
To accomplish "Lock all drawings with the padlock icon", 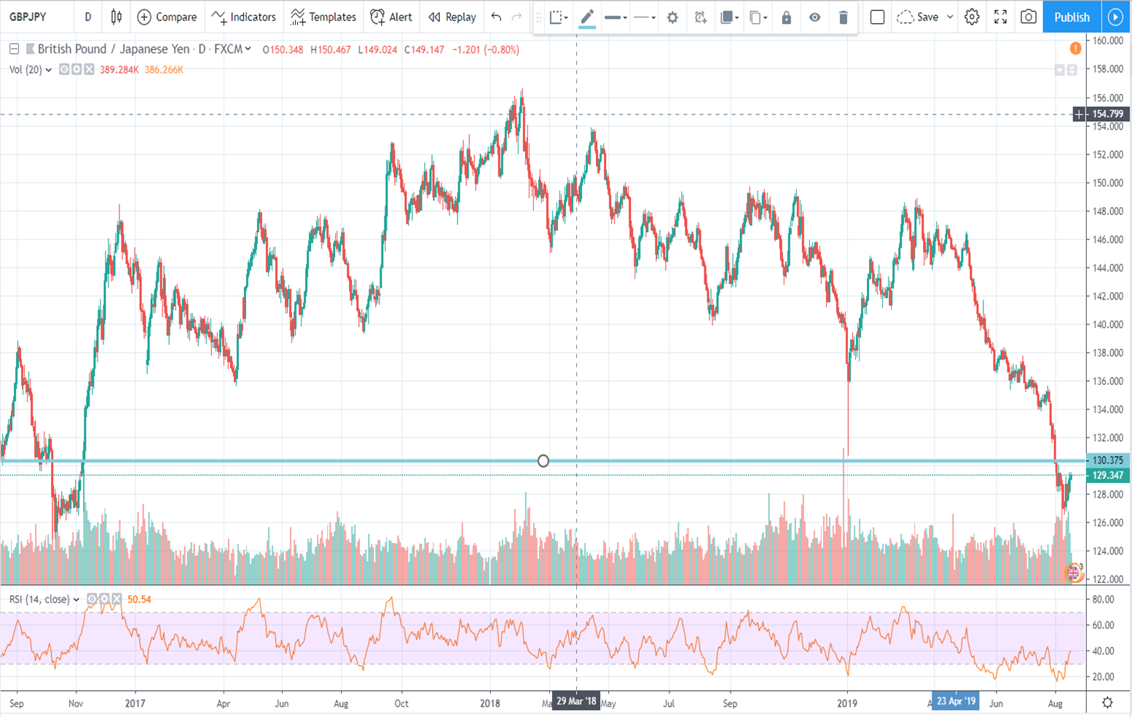I will click(x=785, y=17).
